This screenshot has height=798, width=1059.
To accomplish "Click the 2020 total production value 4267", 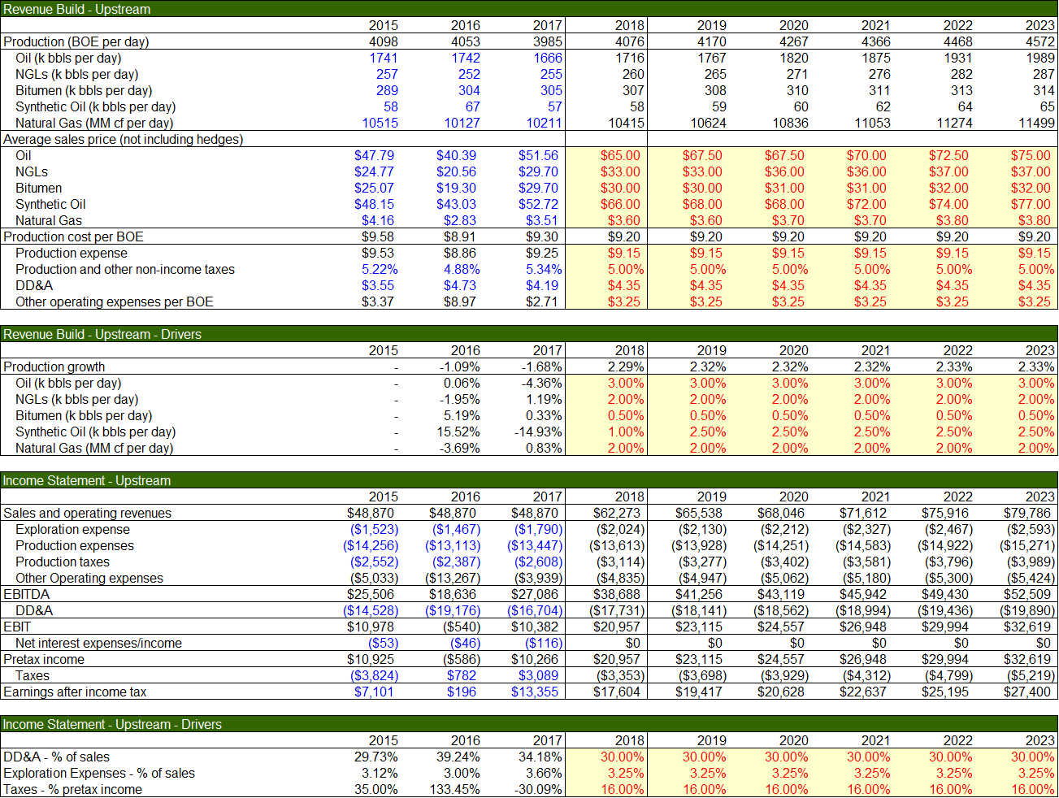I will point(794,41).
